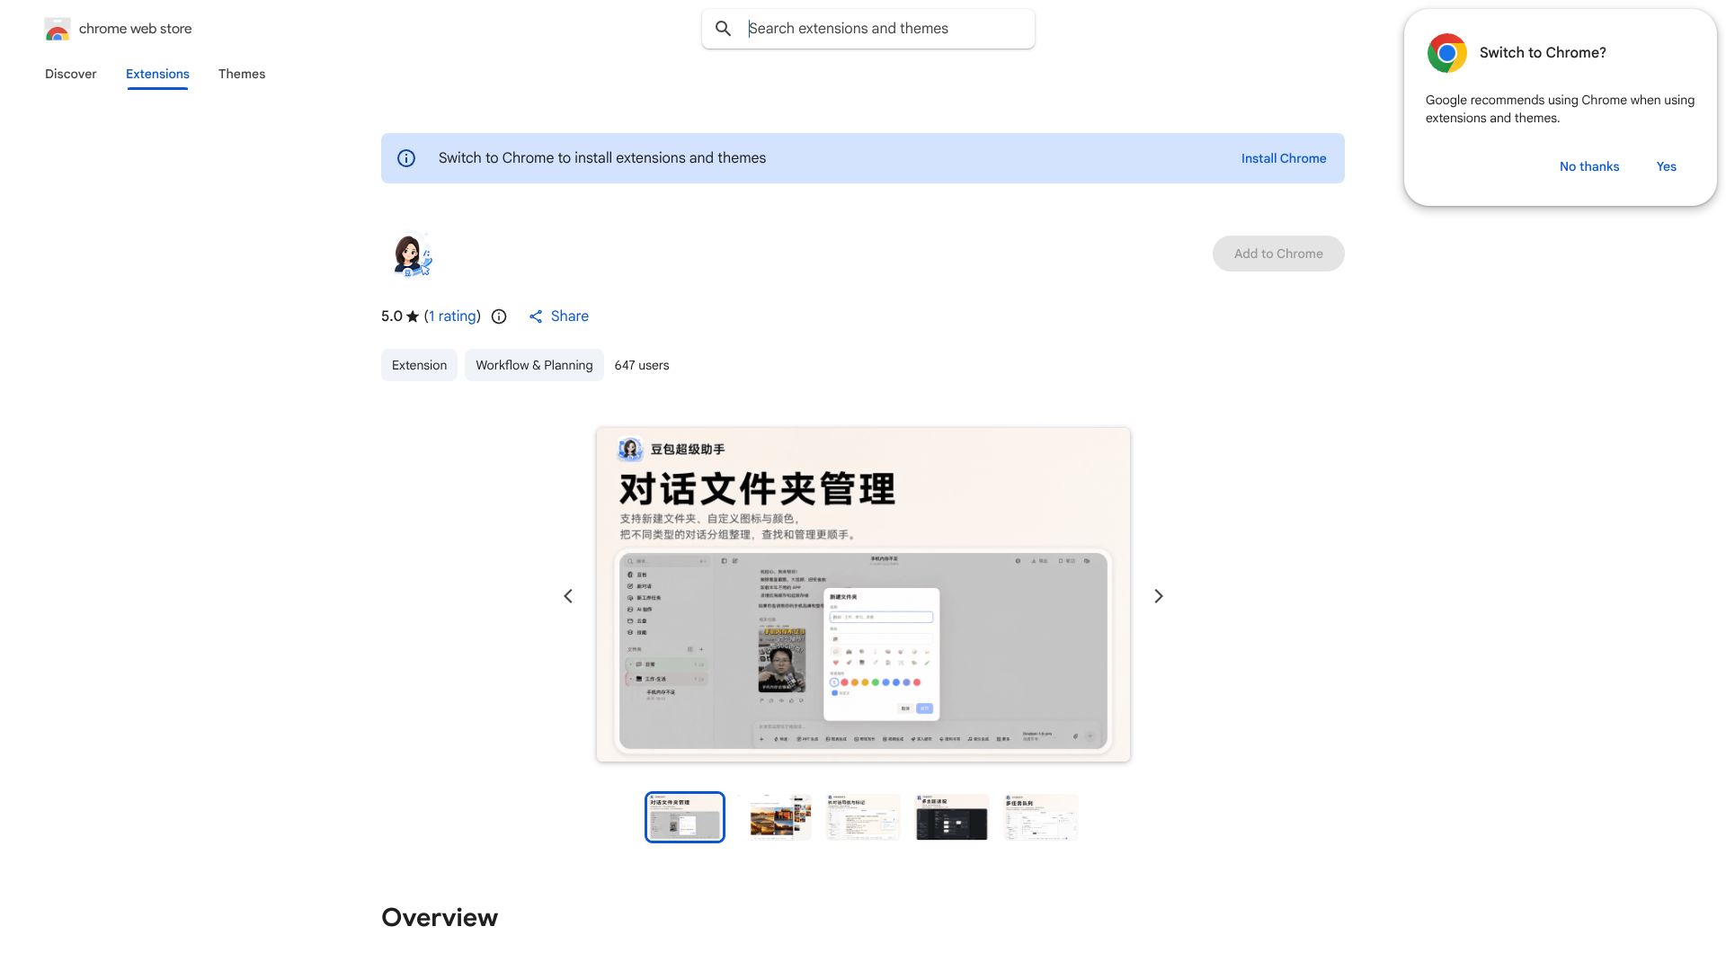1726x971 pixels.
Task: Click the 647 users text
Action: (642, 365)
